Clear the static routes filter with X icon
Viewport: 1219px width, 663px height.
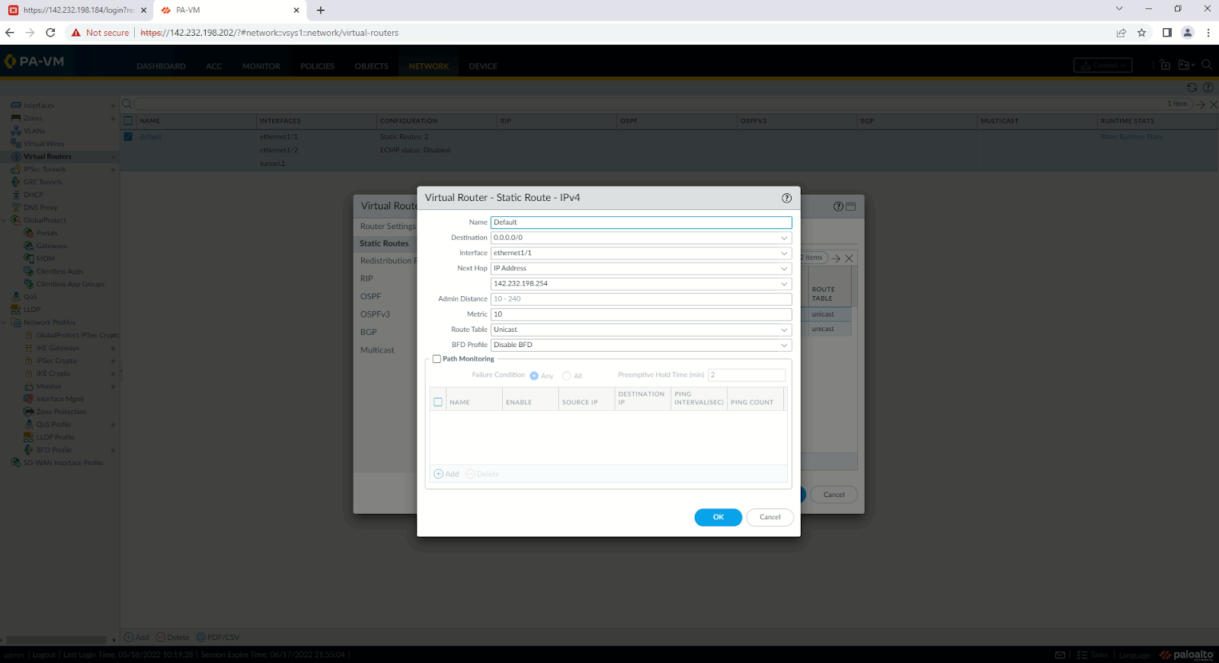click(x=849, y=259)
